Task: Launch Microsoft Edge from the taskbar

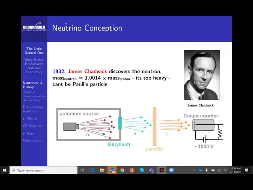Action: 93,170
